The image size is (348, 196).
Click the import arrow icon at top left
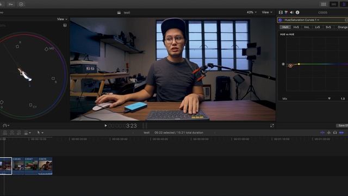tap(1, 4)
